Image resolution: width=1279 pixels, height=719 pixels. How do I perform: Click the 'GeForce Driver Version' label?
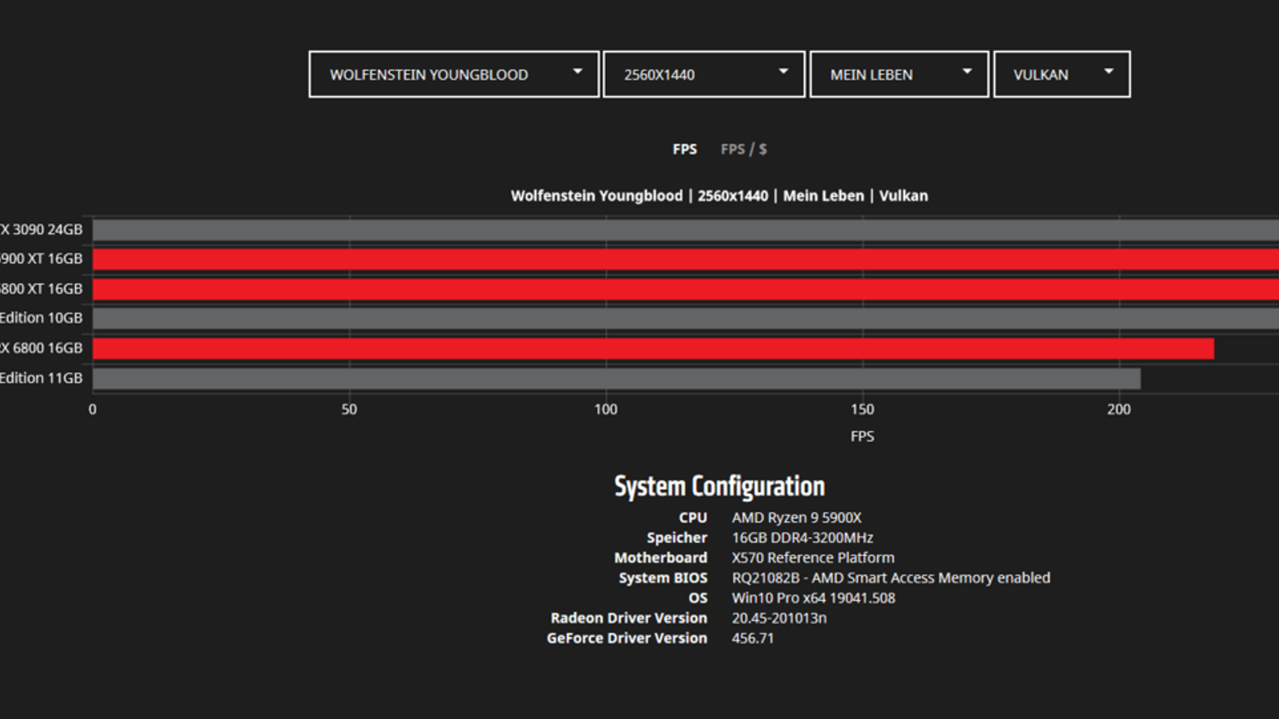[x=627, y=638]
